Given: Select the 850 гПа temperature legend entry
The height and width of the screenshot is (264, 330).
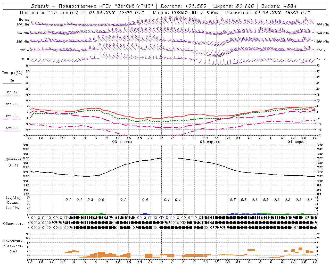Looking at the screenshot, I should [x=12, y=104].
